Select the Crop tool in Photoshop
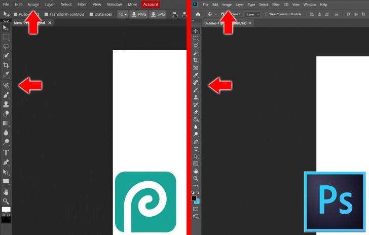 point(196,60)
